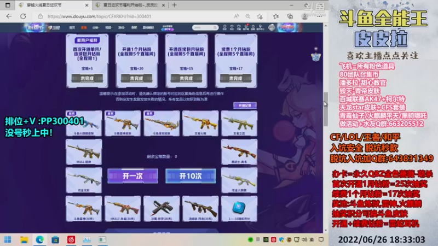Close the 夏日狂欢节福利 browser tab
Image resolution: width=438 pixels, height=246 pixels.
(x=163, y=5)
